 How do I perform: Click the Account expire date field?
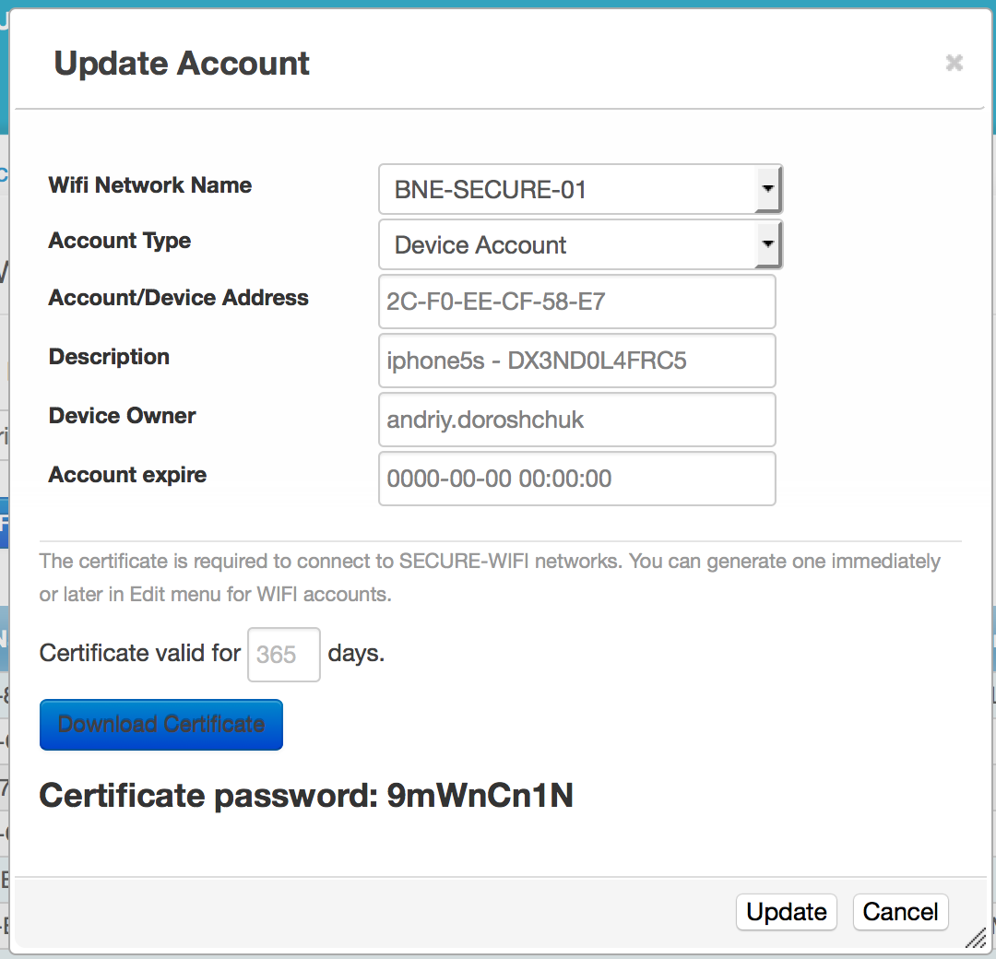click(x=576, y=479)
